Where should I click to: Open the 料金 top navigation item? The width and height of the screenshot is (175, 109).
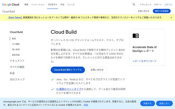(62, 5)
